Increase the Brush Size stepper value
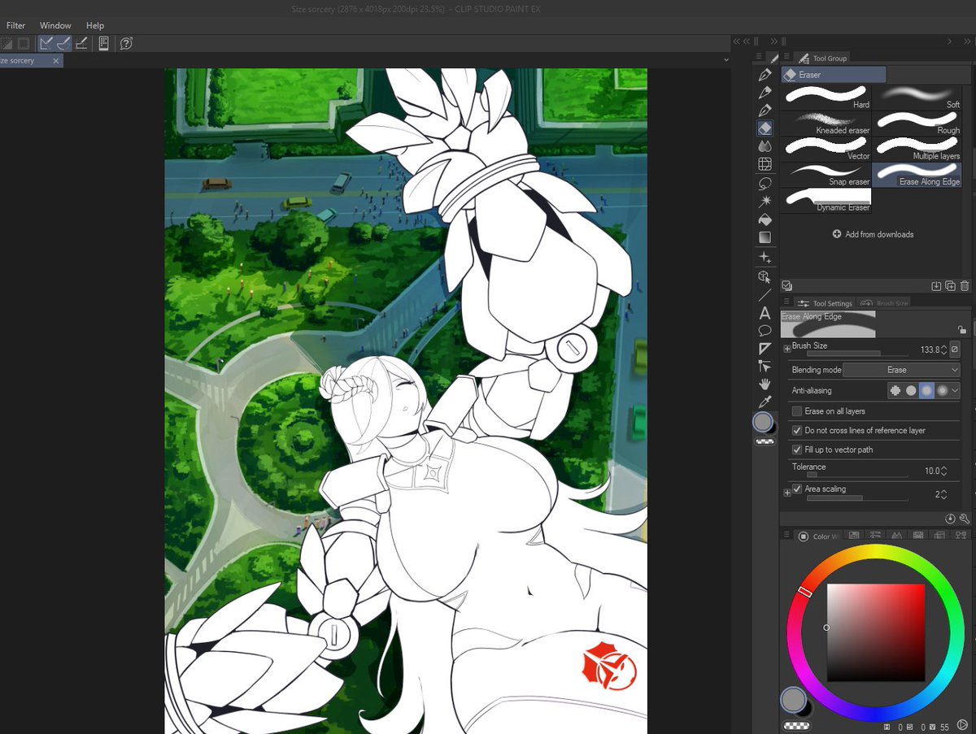 943,347
